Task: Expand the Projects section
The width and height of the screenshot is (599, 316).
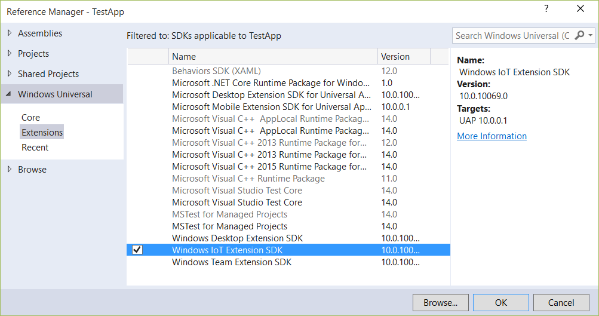Action: [x=9, y=54]
